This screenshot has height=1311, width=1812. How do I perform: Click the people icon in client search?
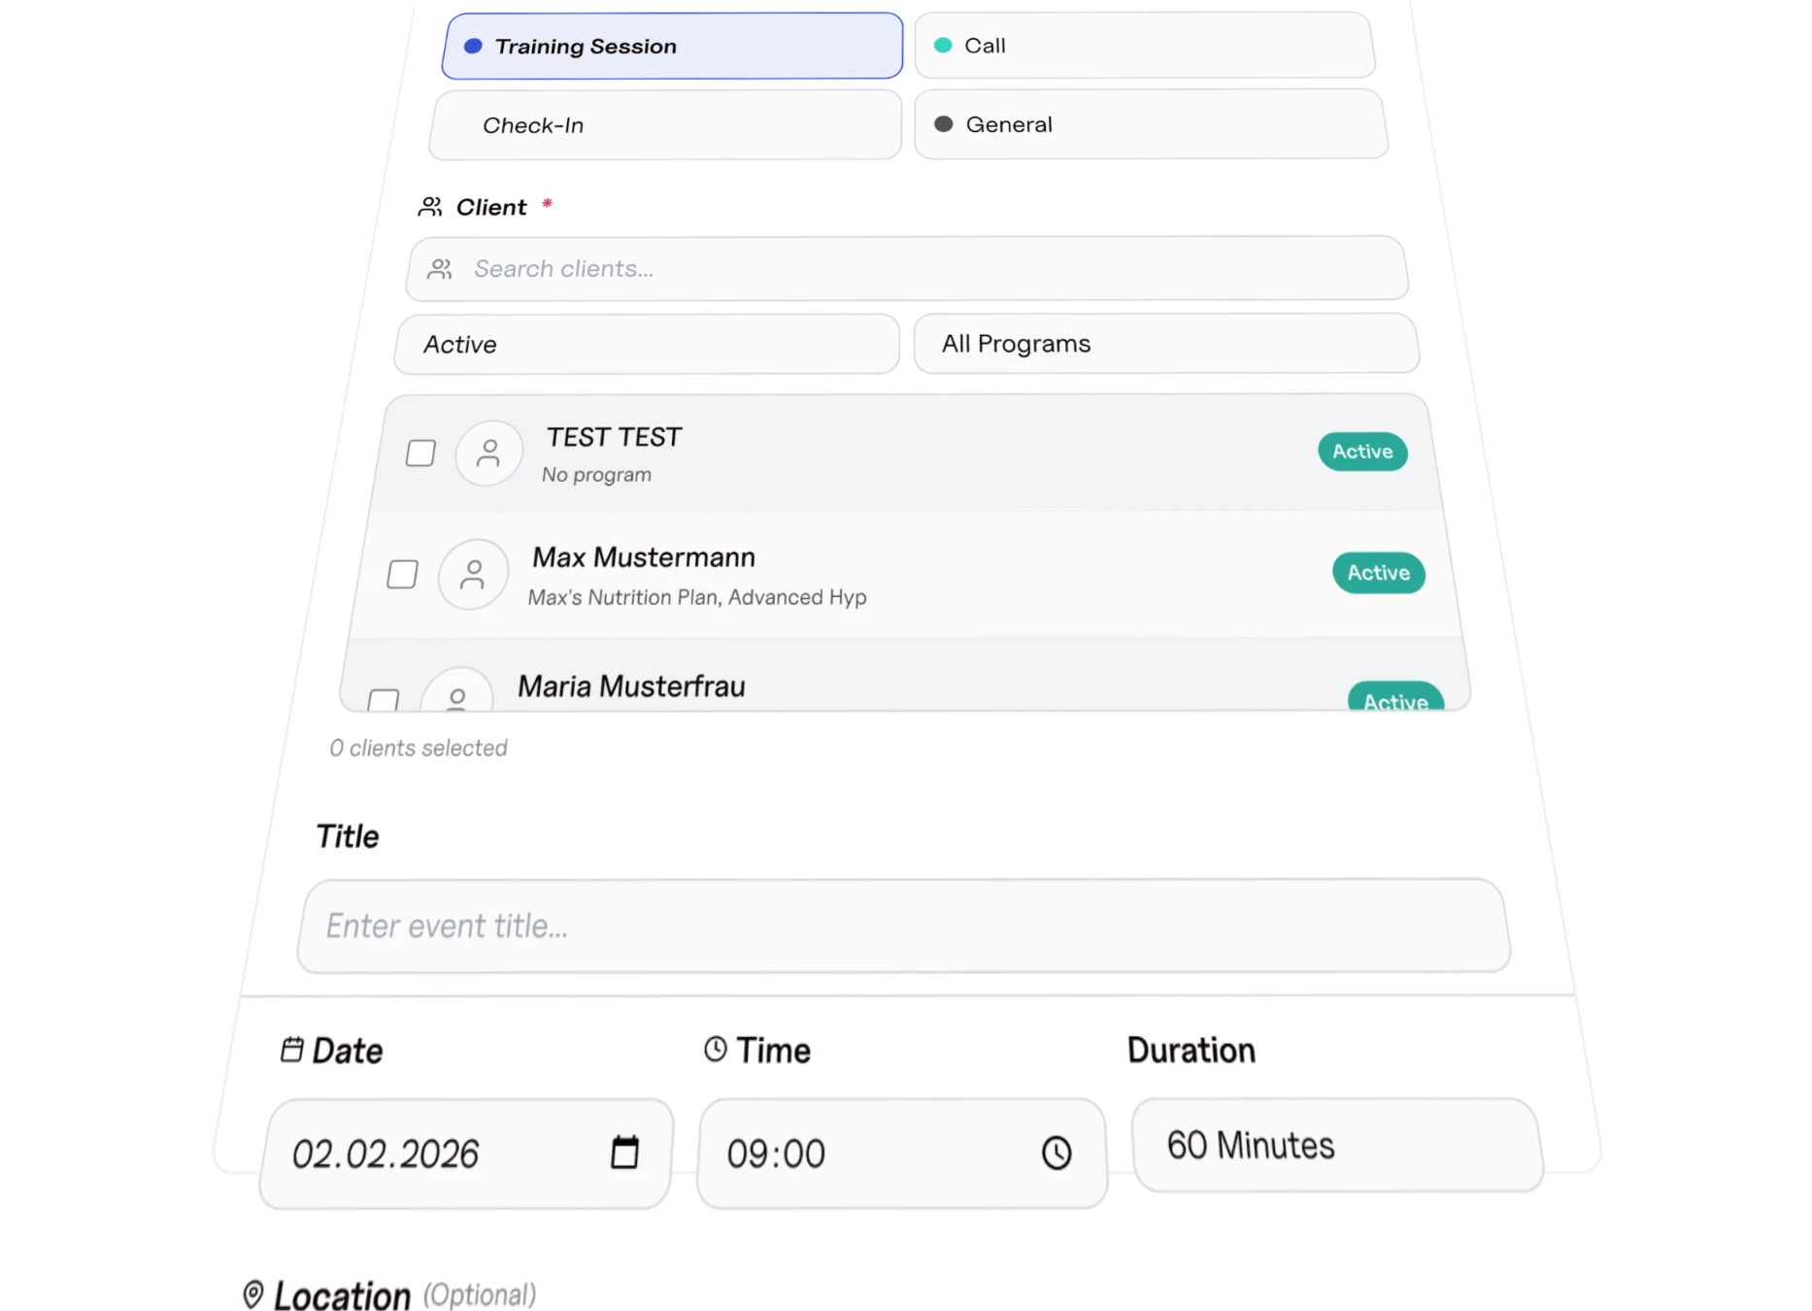pyautogui.click(x=440, y=269)
